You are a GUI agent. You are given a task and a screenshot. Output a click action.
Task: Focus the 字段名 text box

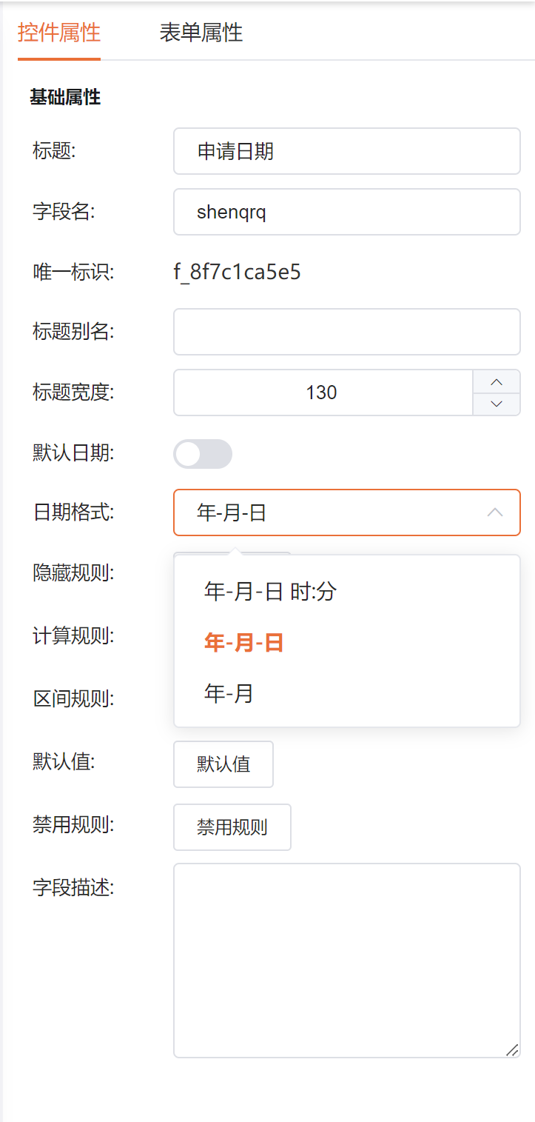click(x=346, y=213)
